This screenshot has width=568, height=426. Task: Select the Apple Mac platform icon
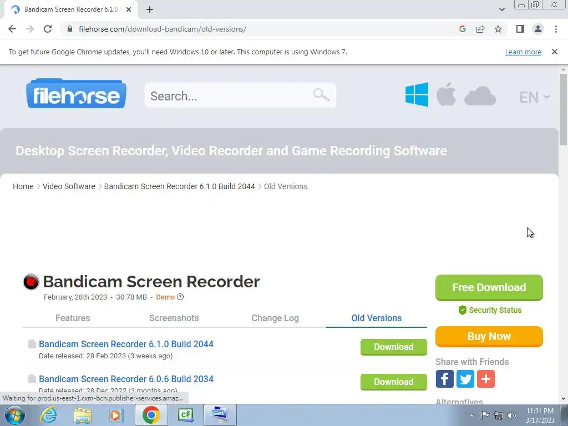pos(446,94)
